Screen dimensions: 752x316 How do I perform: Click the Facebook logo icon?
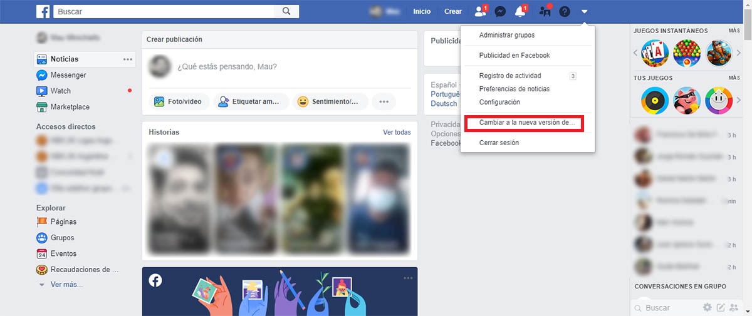(43, 11)
